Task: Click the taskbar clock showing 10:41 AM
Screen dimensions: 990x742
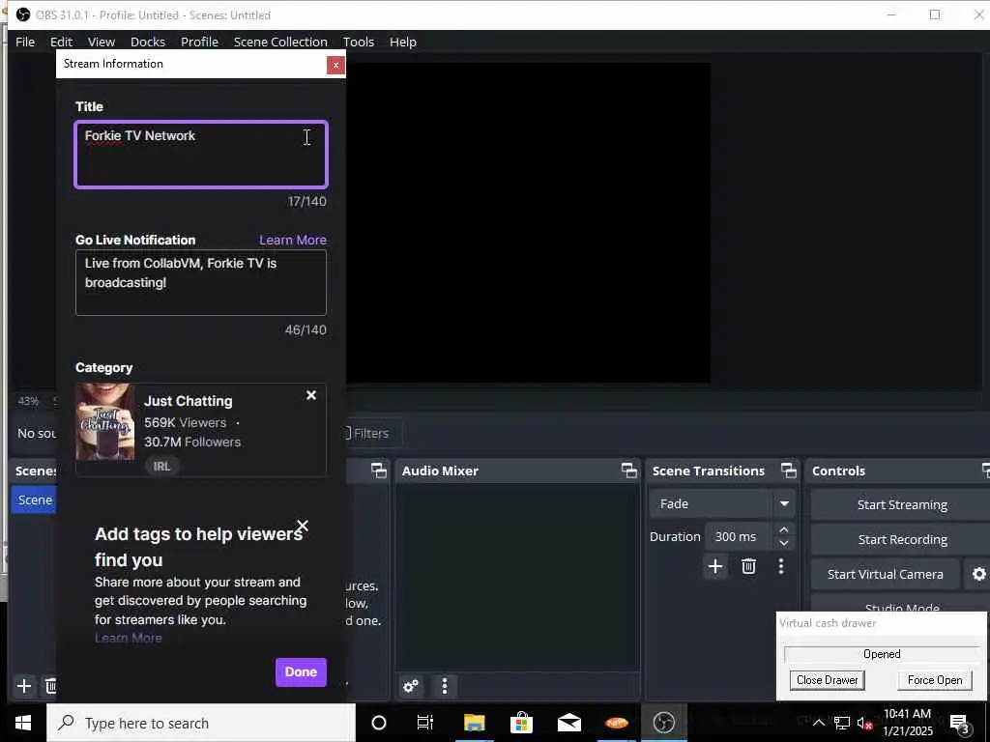Action: (x=907, y=723)
